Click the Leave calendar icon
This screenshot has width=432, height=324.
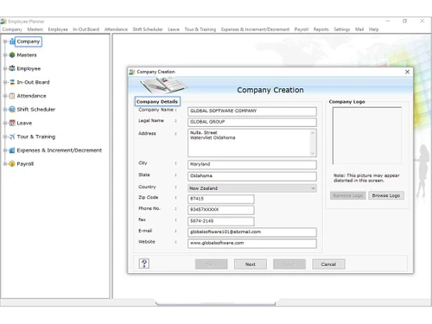12,123
